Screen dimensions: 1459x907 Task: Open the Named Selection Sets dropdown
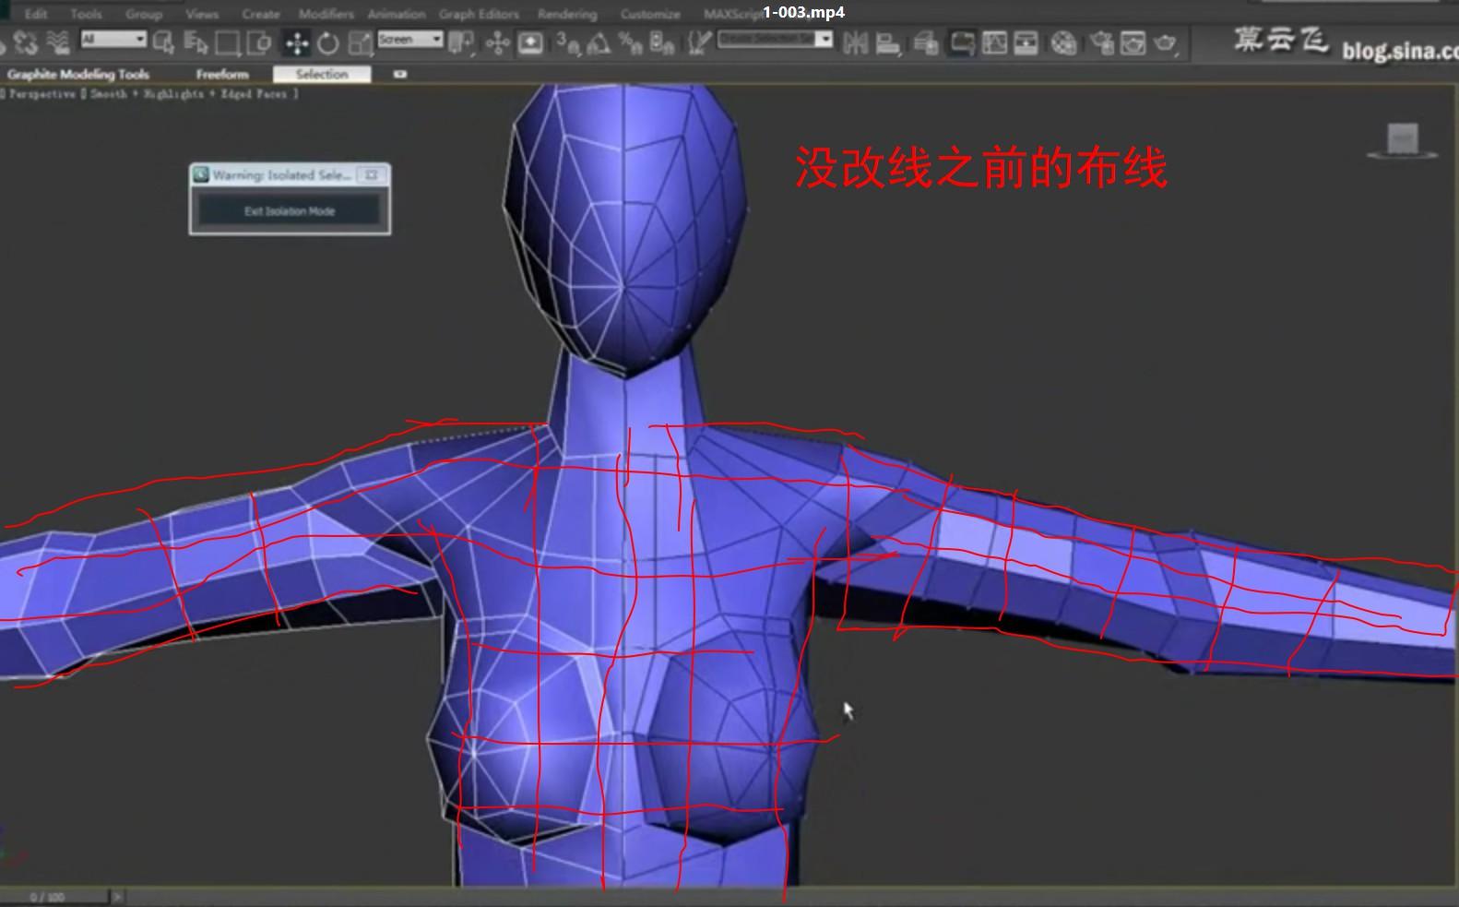[775, 39]
